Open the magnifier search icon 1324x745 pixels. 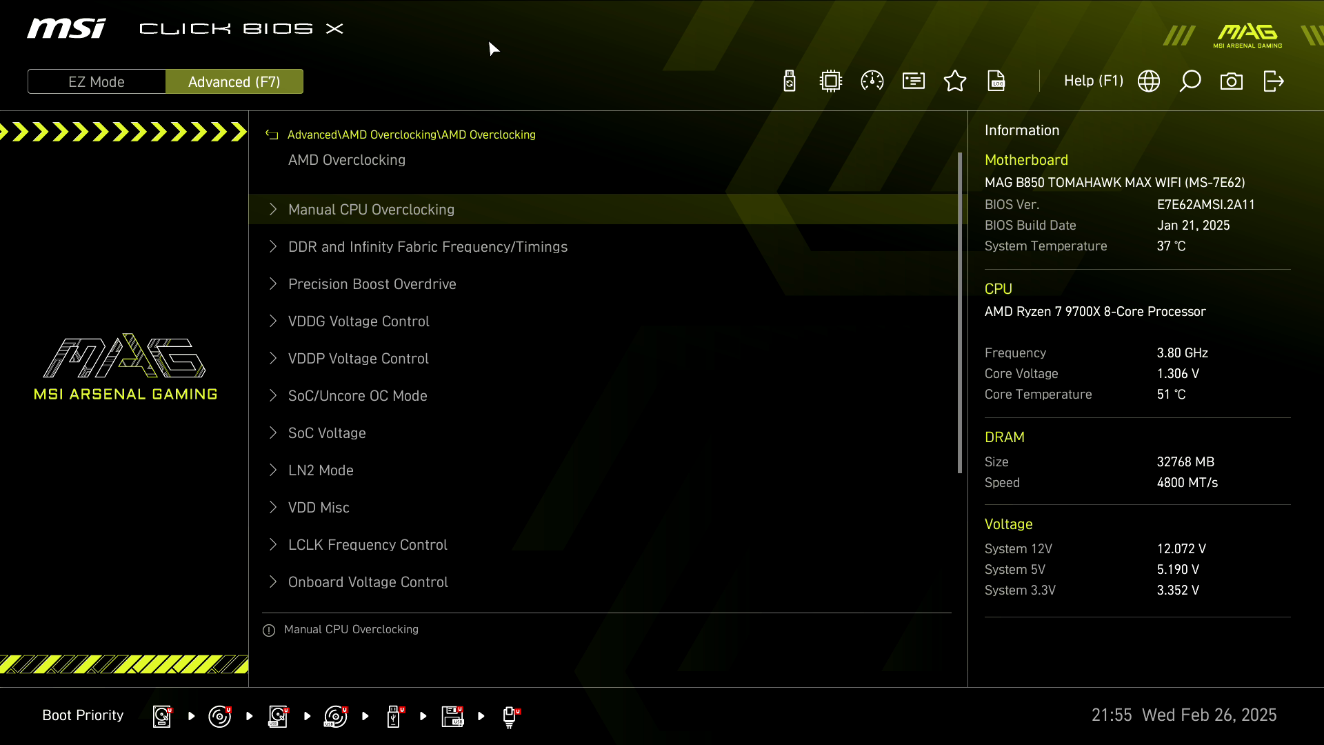pyautogui.click(x=1190, y=81)
